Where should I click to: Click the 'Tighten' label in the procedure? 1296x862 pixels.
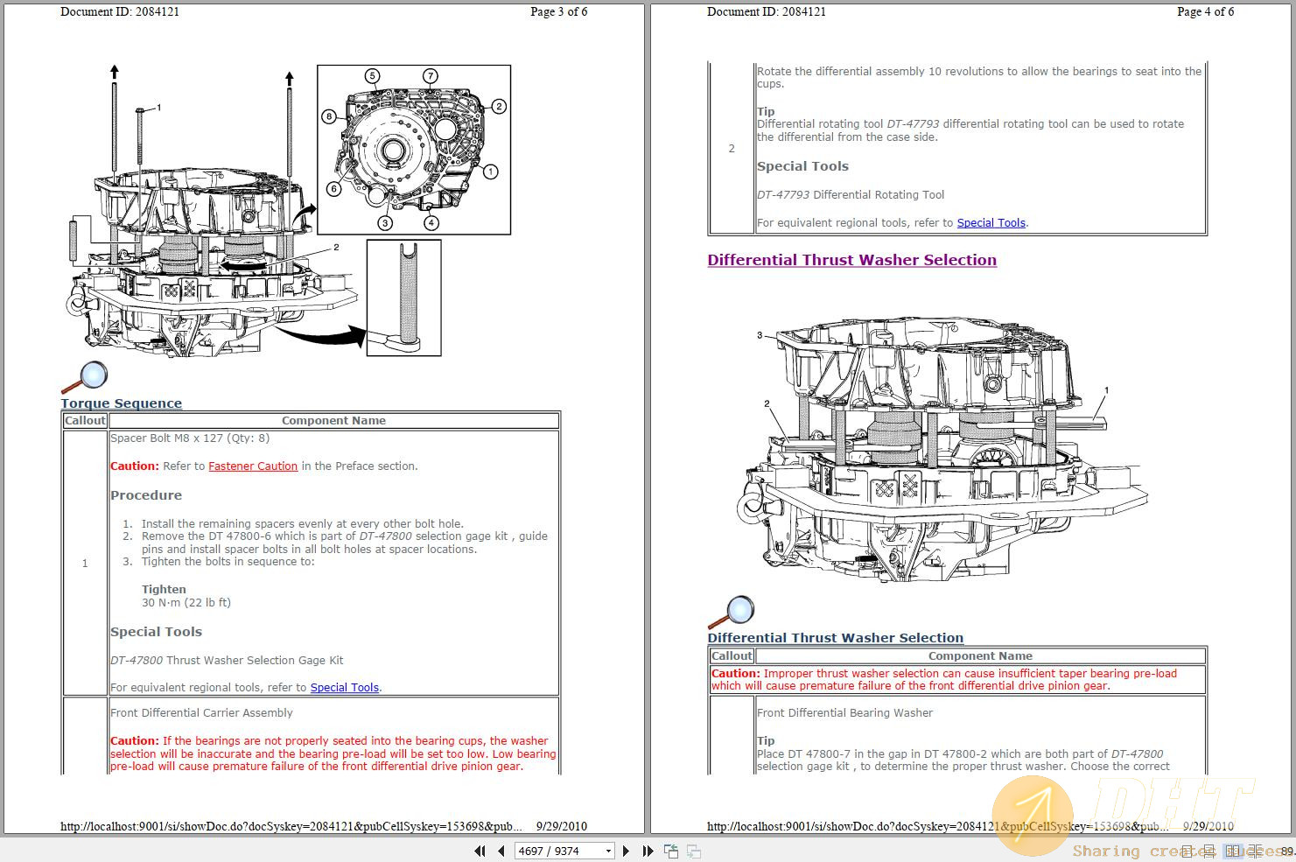coord(164,590)
